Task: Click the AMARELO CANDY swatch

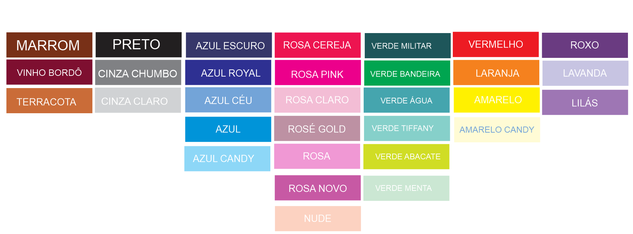Action: coord(497,129)
